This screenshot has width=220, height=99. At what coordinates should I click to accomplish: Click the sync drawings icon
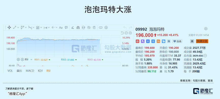(83, 27)
